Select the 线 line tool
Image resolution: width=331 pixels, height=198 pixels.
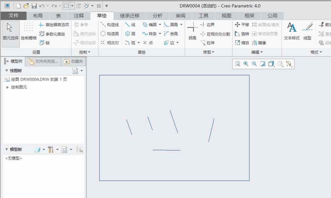coord(130,25)
